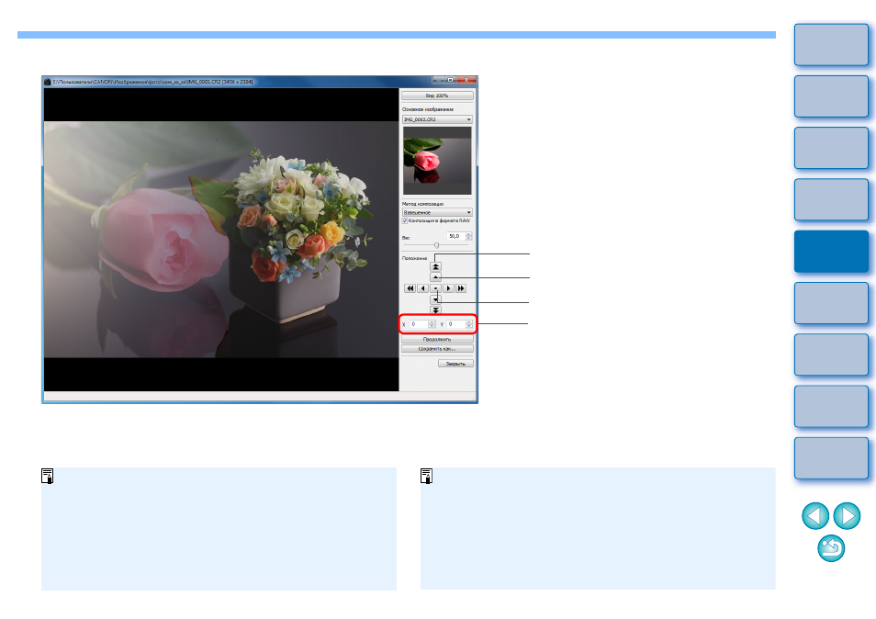Click the single right arrow position button
Screen dimensions: 876x619
[x=448, y=288]
